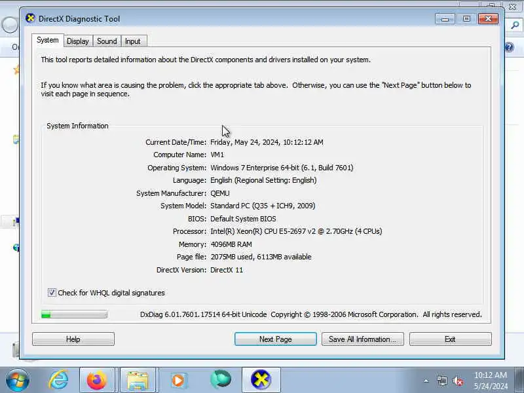Click the Operating System value Windows 7 Enterprise
Viewport: 524px width, 393px height.
(x=282, y=168)
